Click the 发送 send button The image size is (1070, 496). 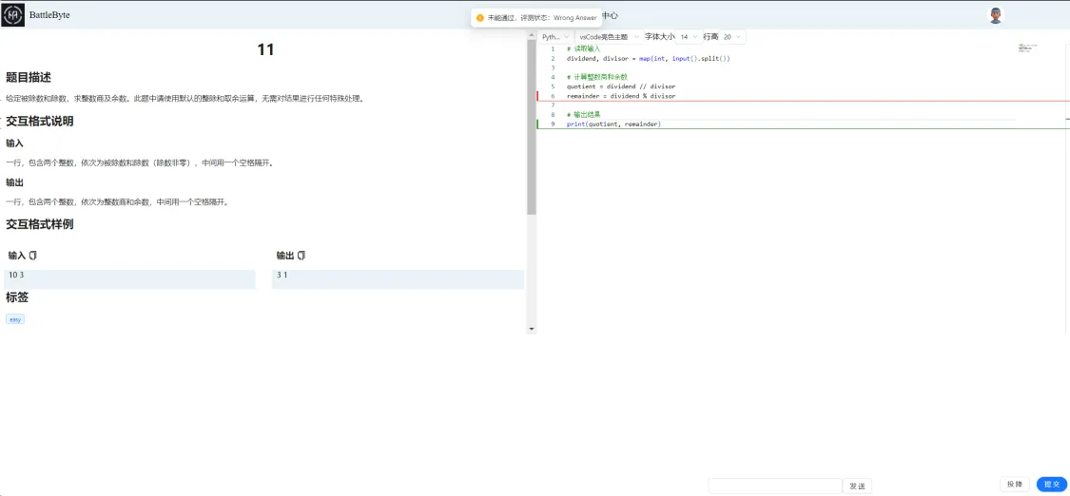coord(857,486)
